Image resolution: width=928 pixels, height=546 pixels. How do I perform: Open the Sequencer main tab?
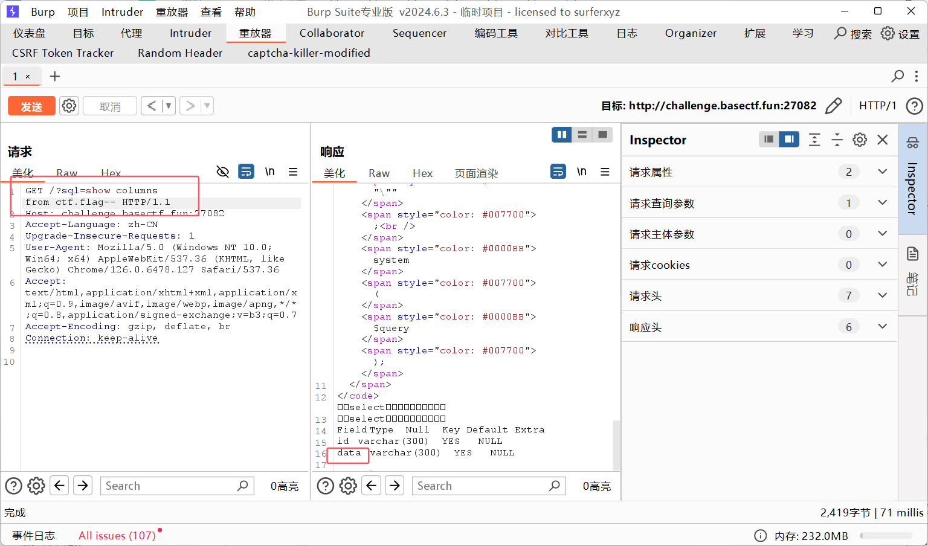(x=419, y=33)
